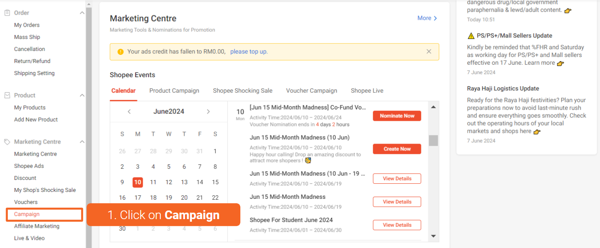This screenshot has height=248, width=600.
Task: Open Marketing Centre sub-item in sidebar
Action: pyautogui.click(x=35, y=154)
